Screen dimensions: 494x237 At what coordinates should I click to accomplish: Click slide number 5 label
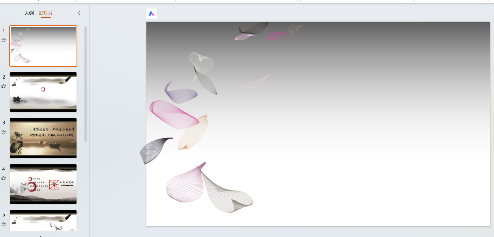click(x=4, y=214)
